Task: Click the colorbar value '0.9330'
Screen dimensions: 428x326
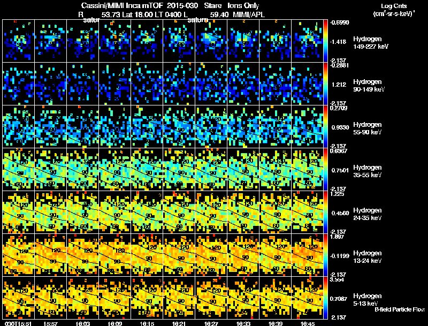Action: click(x=340, y=127)
